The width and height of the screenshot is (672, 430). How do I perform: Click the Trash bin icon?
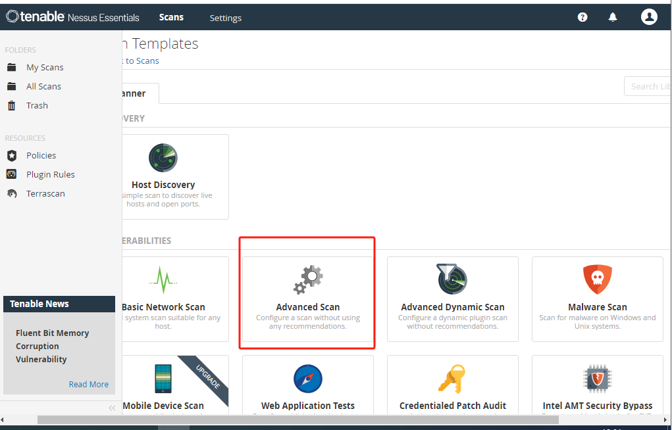click(12, 105)
